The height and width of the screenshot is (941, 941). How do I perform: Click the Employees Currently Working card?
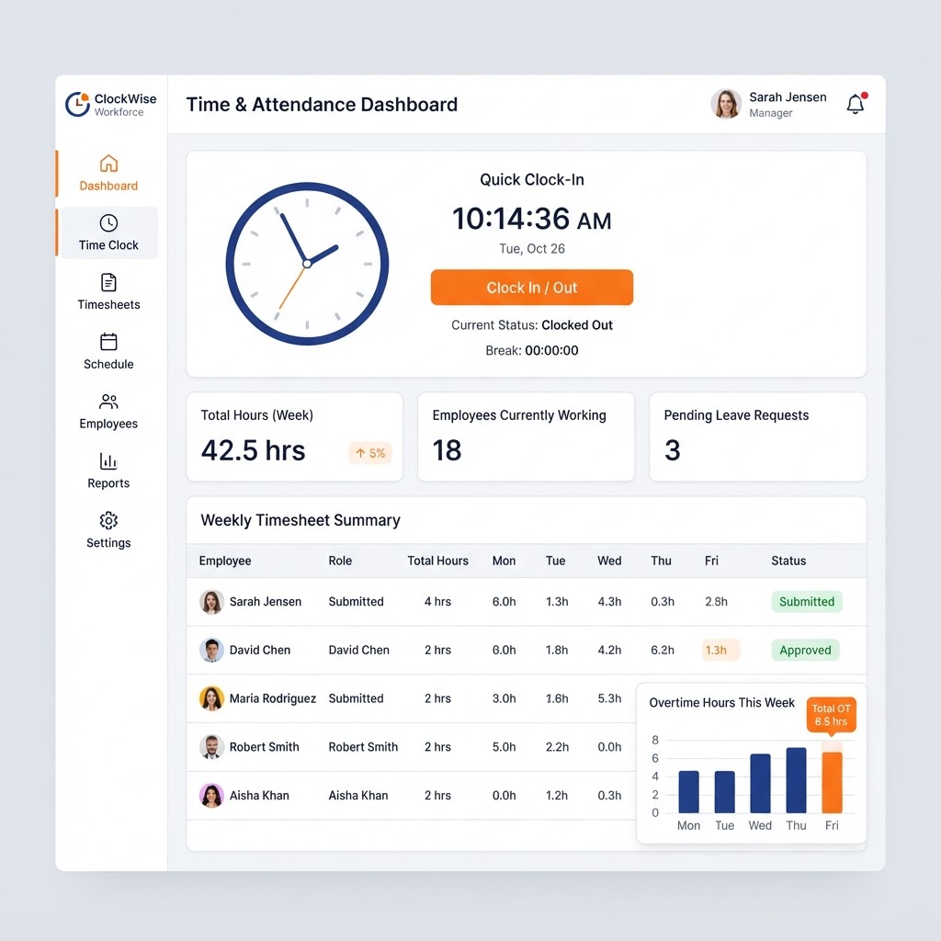click(526, 436)
